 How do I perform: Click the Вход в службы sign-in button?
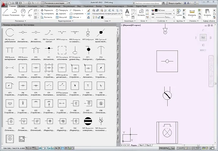click(x=174, y=3)
